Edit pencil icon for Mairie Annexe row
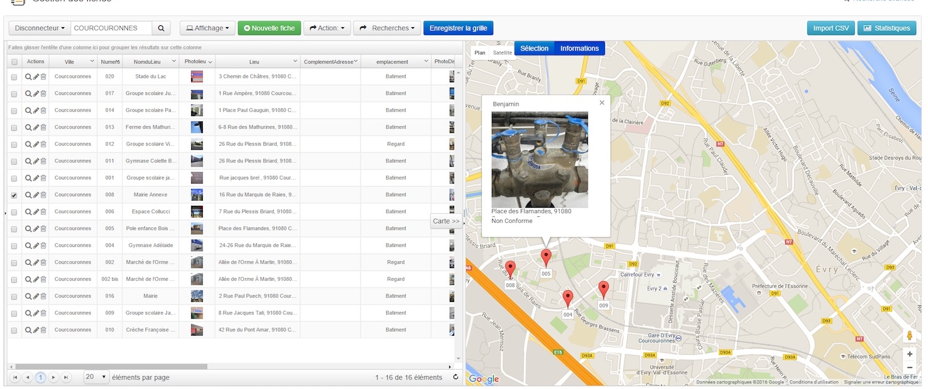 click(36, 194)
